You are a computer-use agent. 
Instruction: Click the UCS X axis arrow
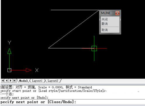click(x=29, y=70)
